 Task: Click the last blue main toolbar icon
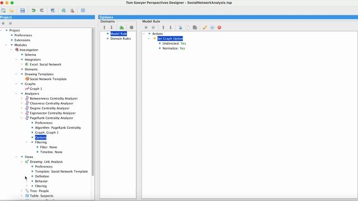pyautogui.click(x=83, y=11)
